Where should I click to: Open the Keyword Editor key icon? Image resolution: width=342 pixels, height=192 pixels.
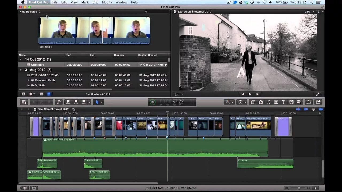59,102
